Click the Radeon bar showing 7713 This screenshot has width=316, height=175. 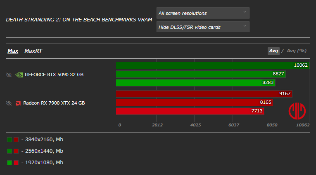[x=190, y=111]
